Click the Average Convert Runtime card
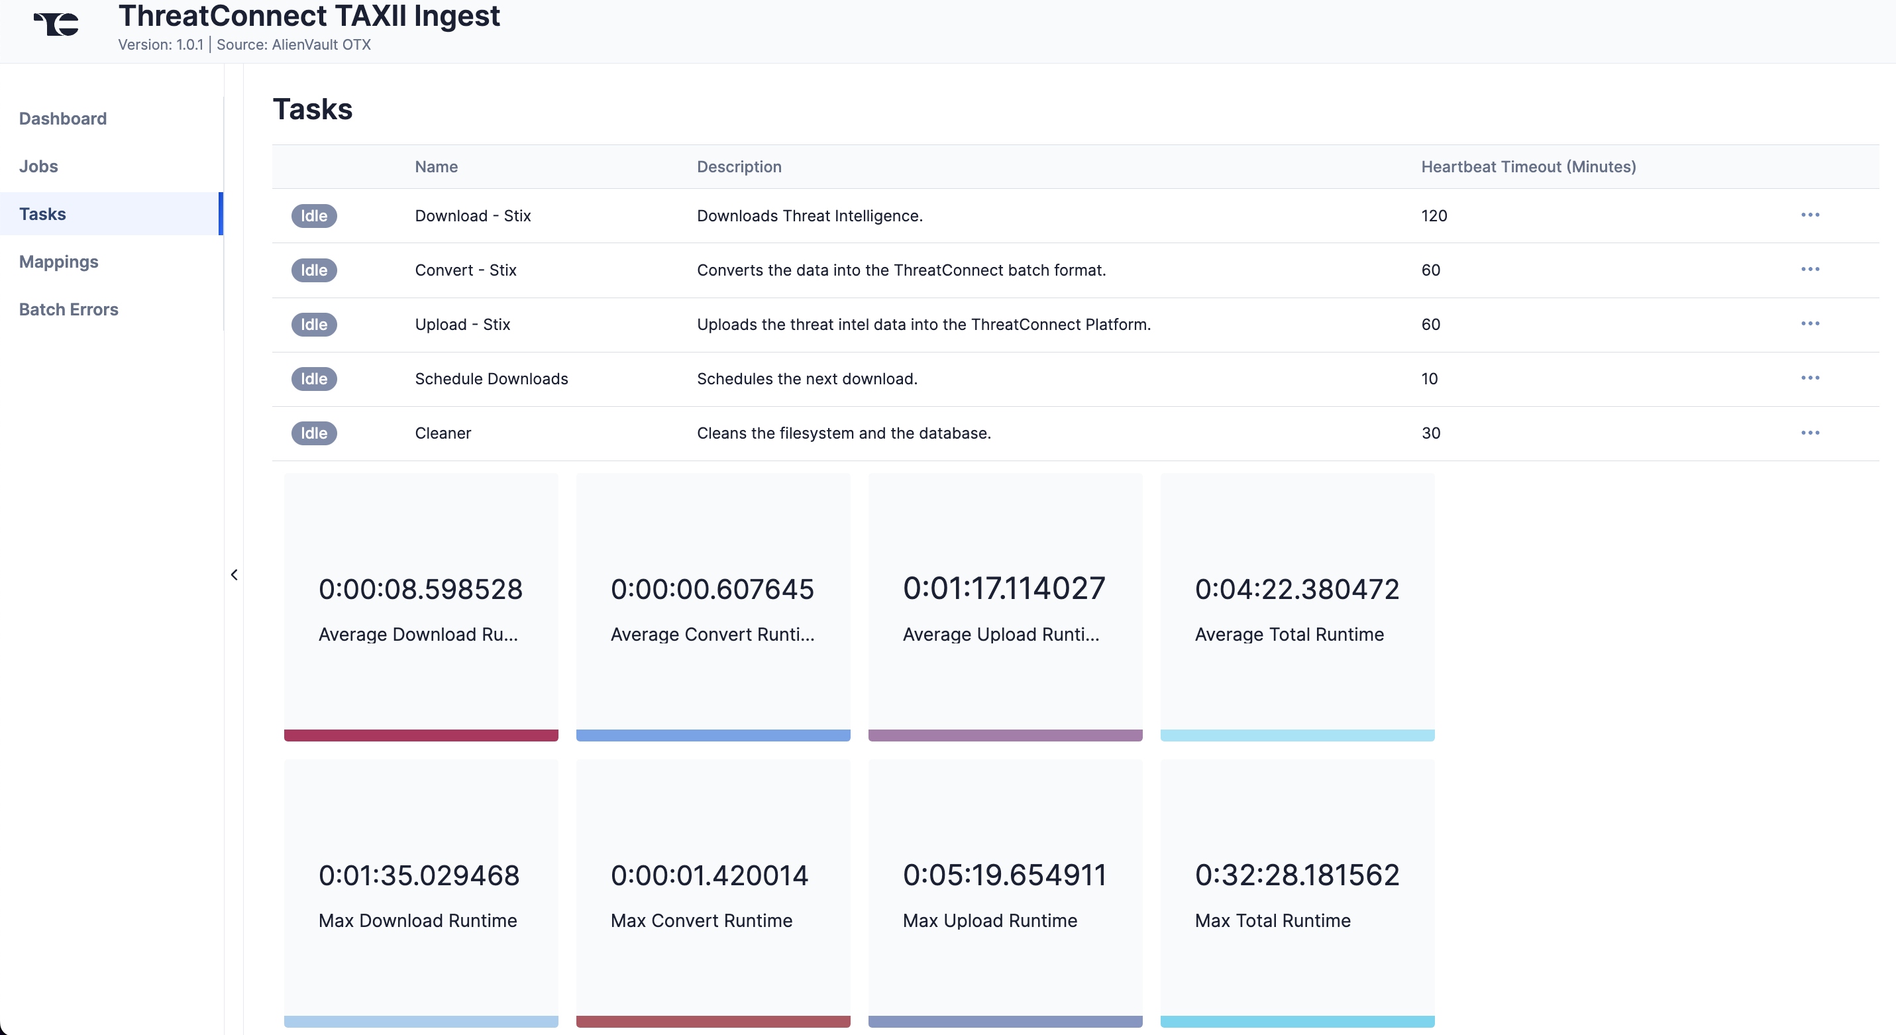The height and width of the screenshot is (1035, 1896). 713,606
